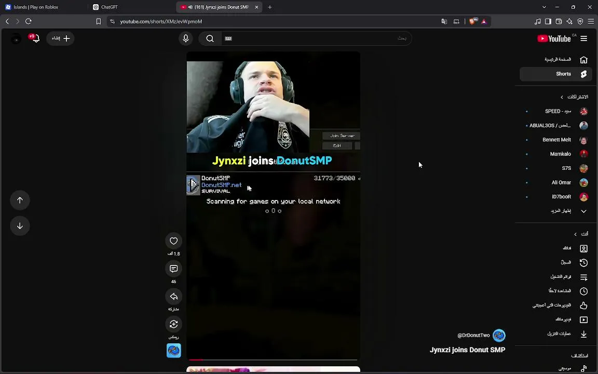
Task: Click the DrDonutTwo channel avatar
Action: 499,336
